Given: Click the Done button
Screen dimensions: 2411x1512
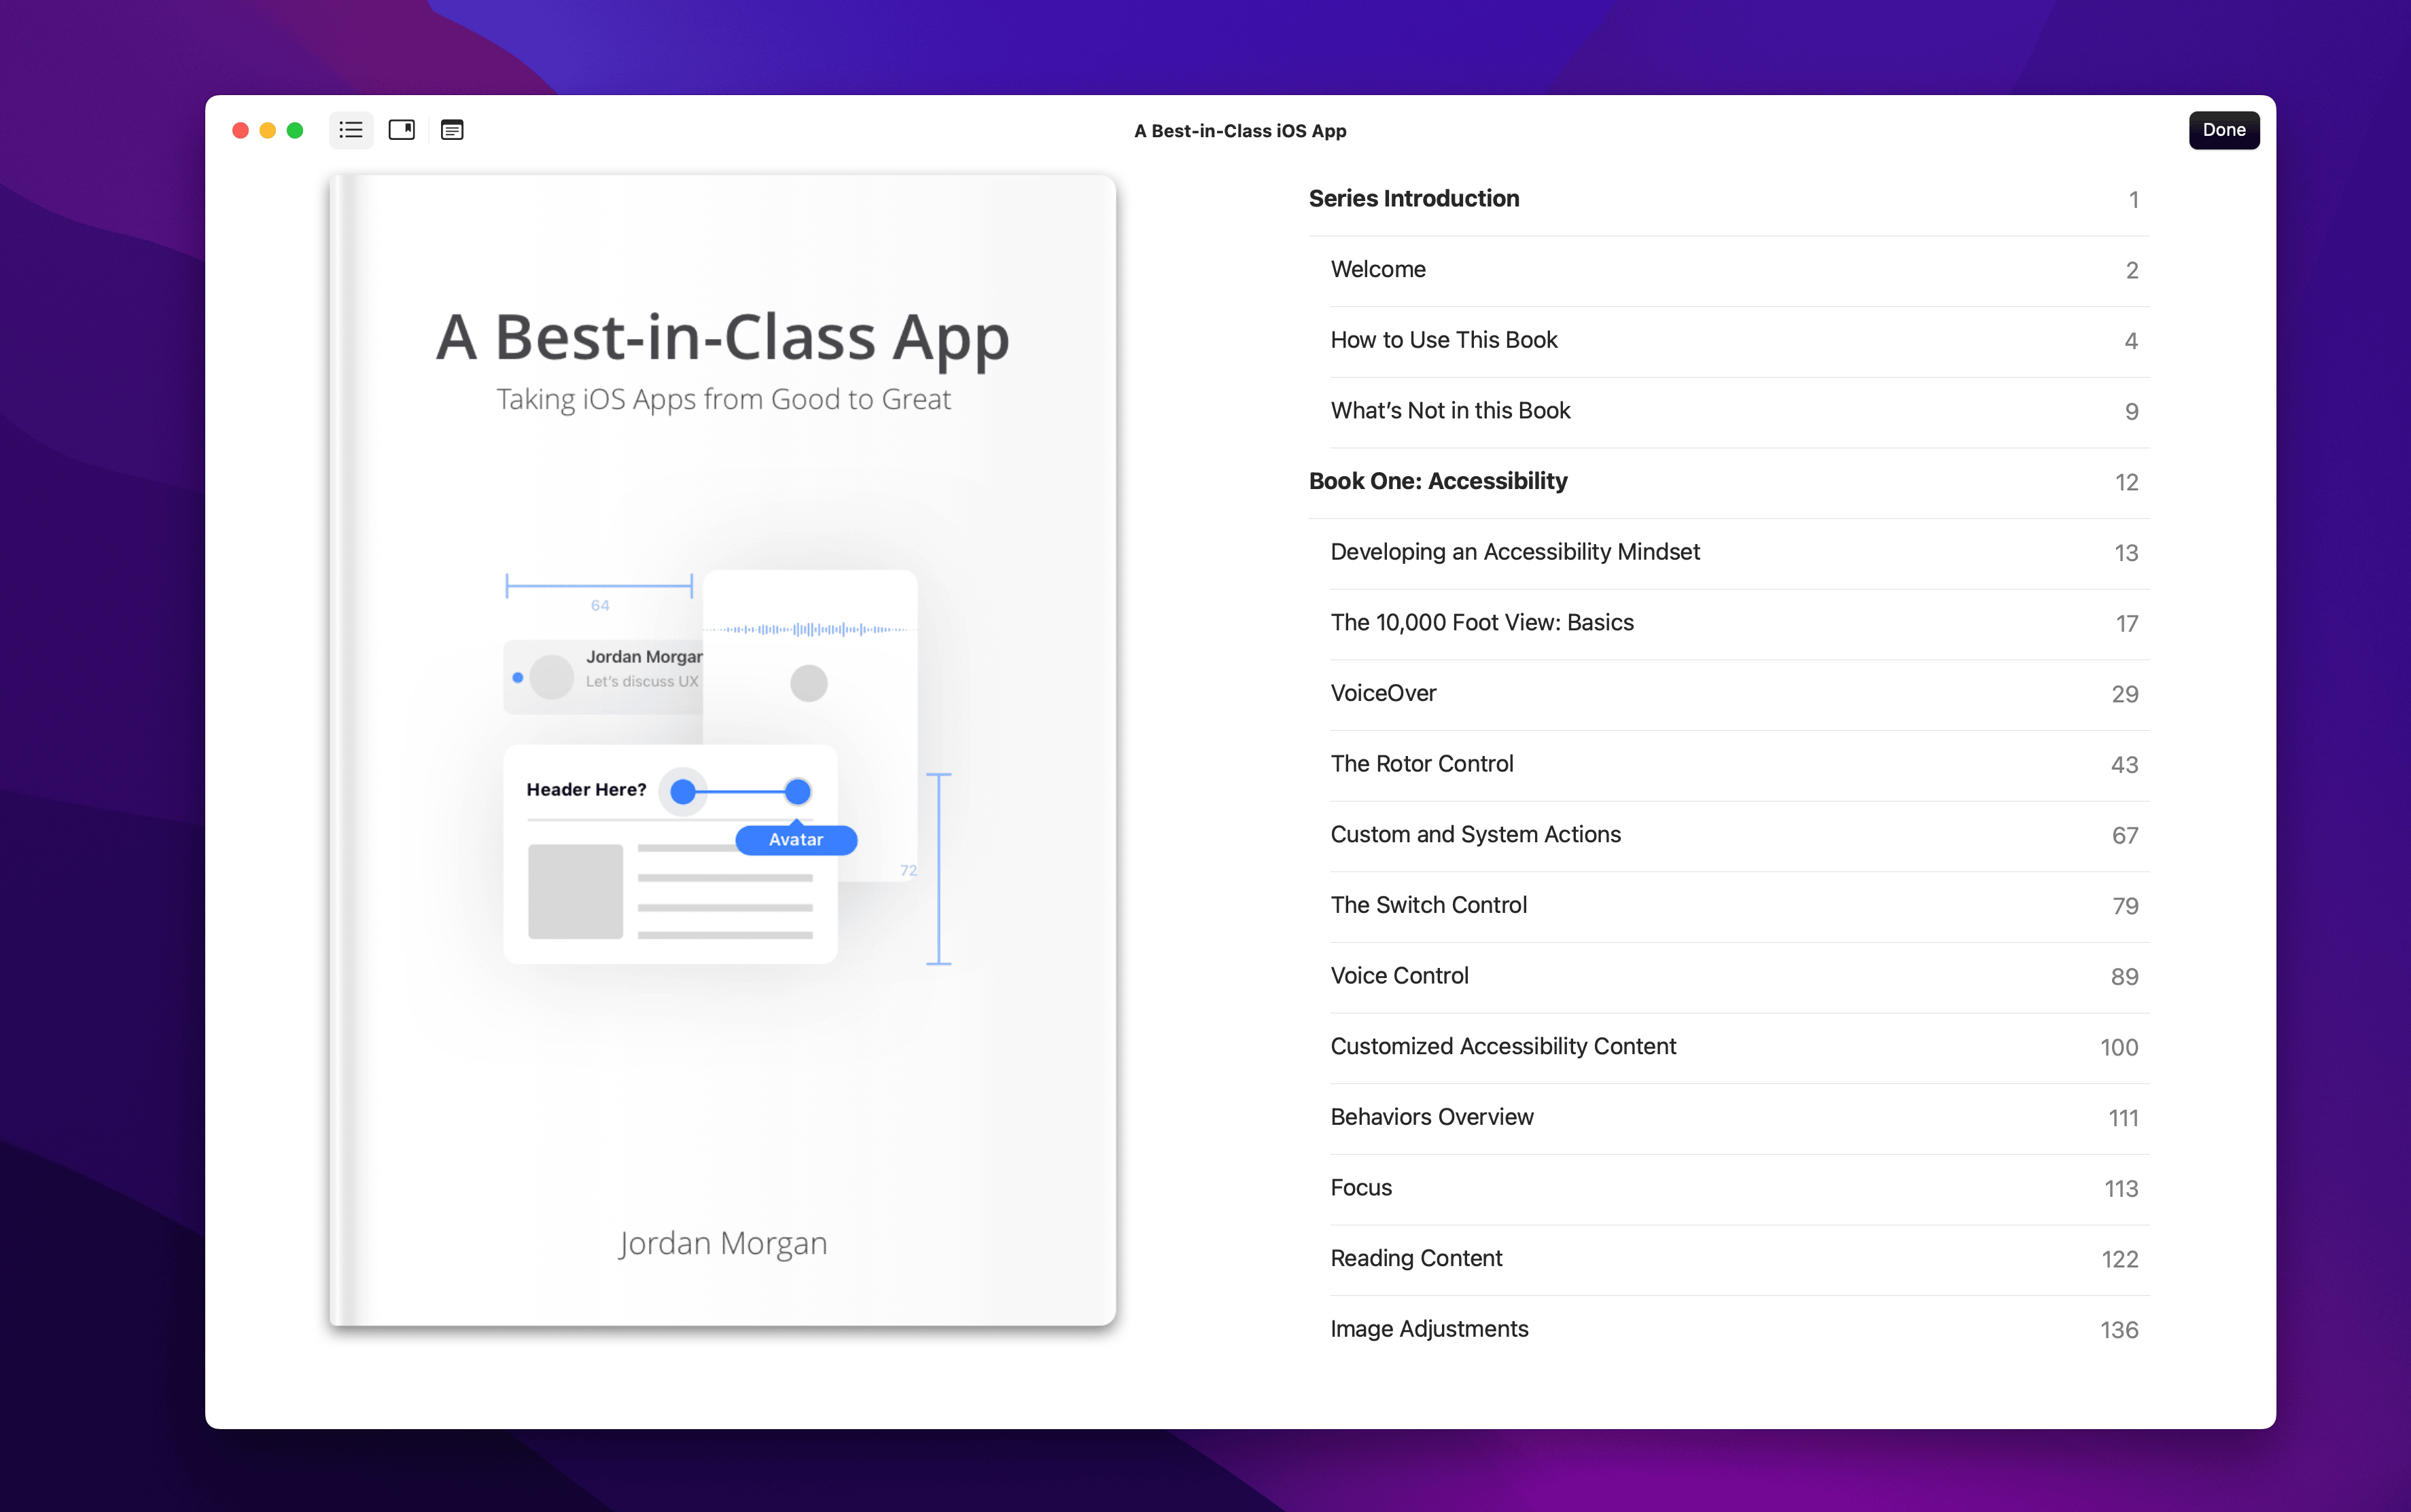Looking at the screenshot, I should click(2223, 130).
